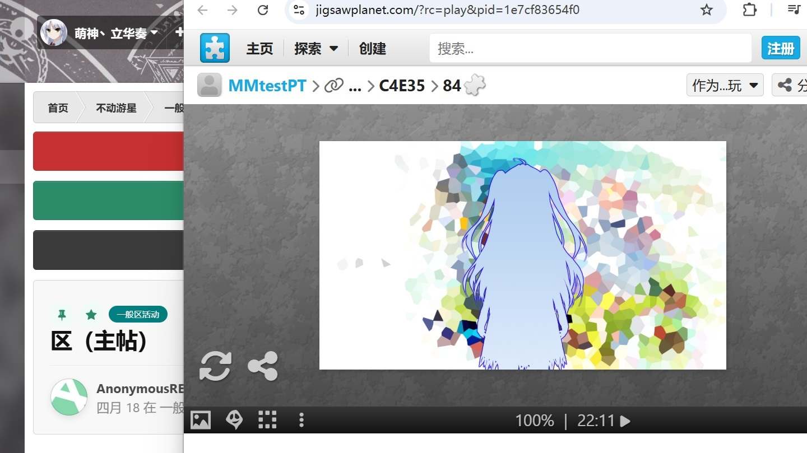Open 首页 breadcrumb in forum window
807x453 pixels.
point(58,108)
